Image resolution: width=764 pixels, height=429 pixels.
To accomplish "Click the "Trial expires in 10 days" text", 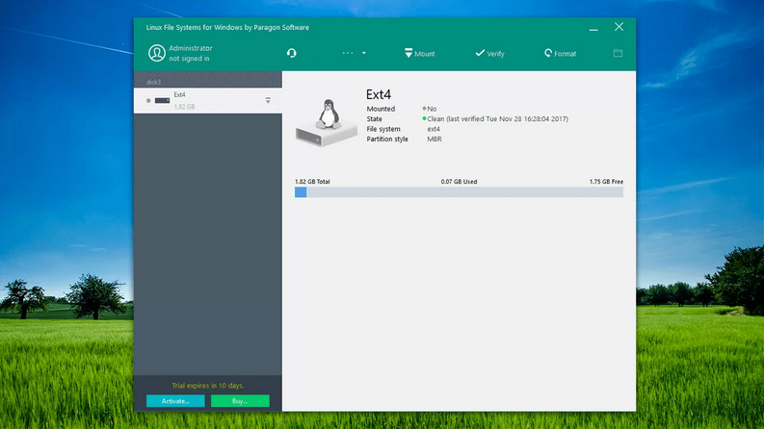I will pos(208,385).
